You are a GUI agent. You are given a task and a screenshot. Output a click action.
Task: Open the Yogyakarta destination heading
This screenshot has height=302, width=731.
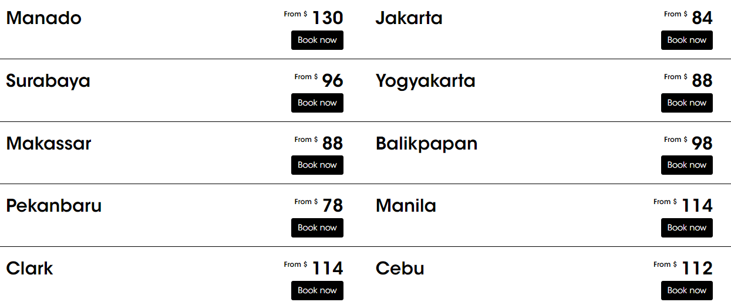pyautogui.click(x=425, y=80)
